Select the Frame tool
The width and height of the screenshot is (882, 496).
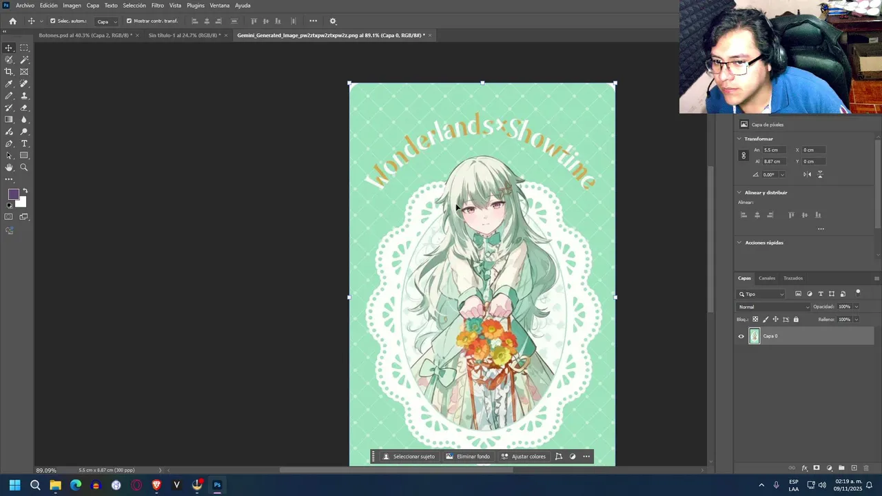pos(24,72)
